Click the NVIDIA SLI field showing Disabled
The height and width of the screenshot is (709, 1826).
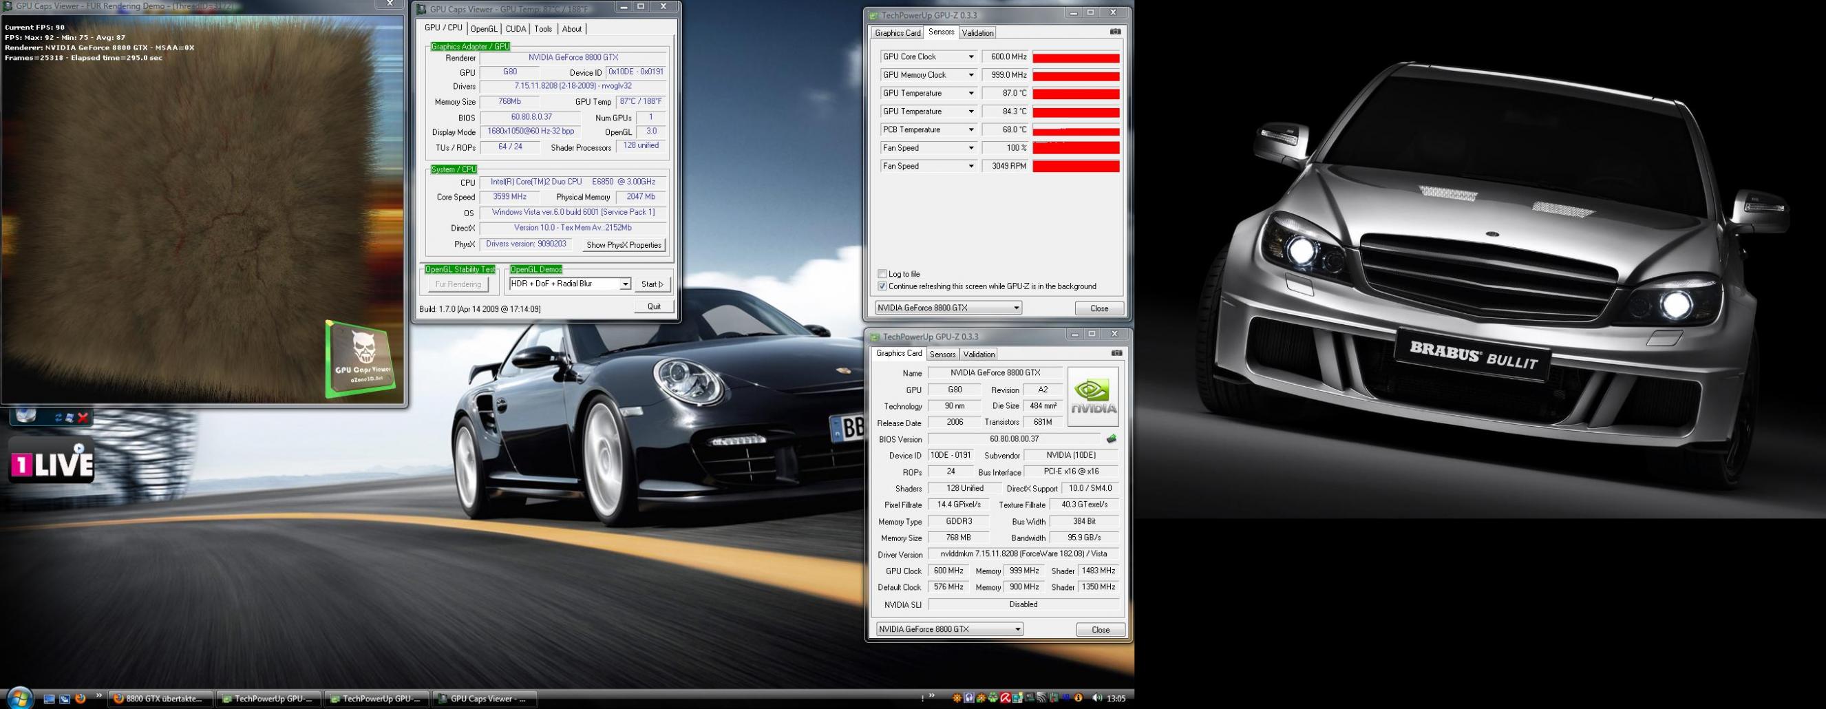[x=1023, y=605]
